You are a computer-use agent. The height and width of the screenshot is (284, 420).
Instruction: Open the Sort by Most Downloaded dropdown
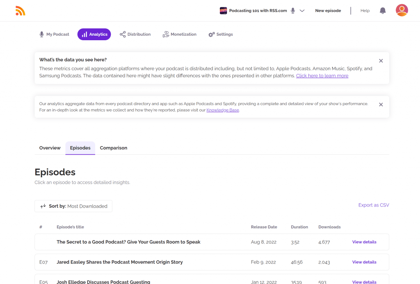[73, 206]
